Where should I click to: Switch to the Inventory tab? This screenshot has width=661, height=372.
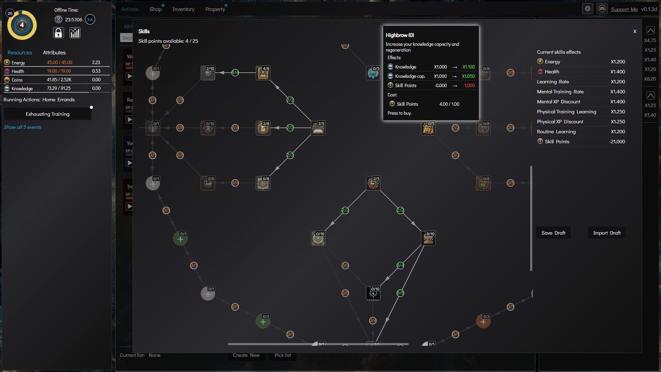coord(183,9)
